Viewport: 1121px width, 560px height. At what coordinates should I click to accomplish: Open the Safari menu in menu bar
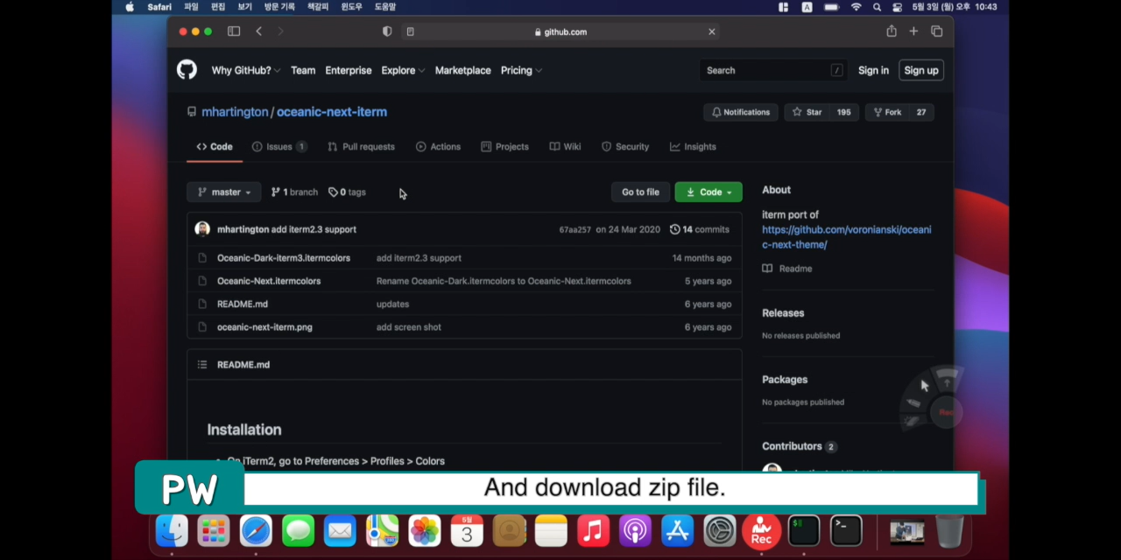click(x=159, y=7)
